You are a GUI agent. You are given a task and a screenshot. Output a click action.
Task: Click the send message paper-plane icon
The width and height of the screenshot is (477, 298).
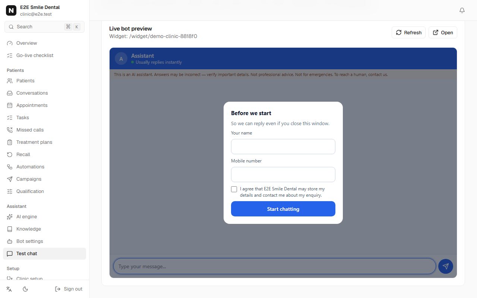click(x=446, y=266)
